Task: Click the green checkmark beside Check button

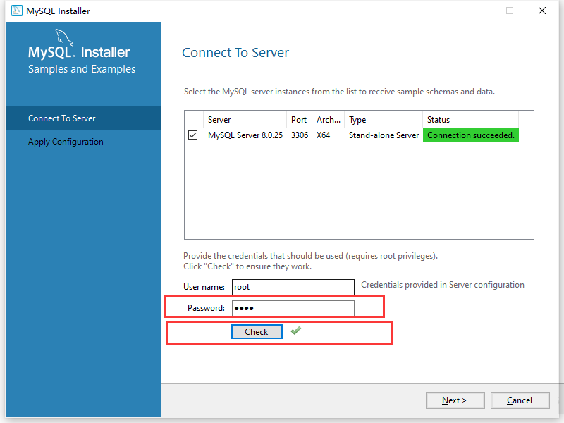Action: coord(295,331)
